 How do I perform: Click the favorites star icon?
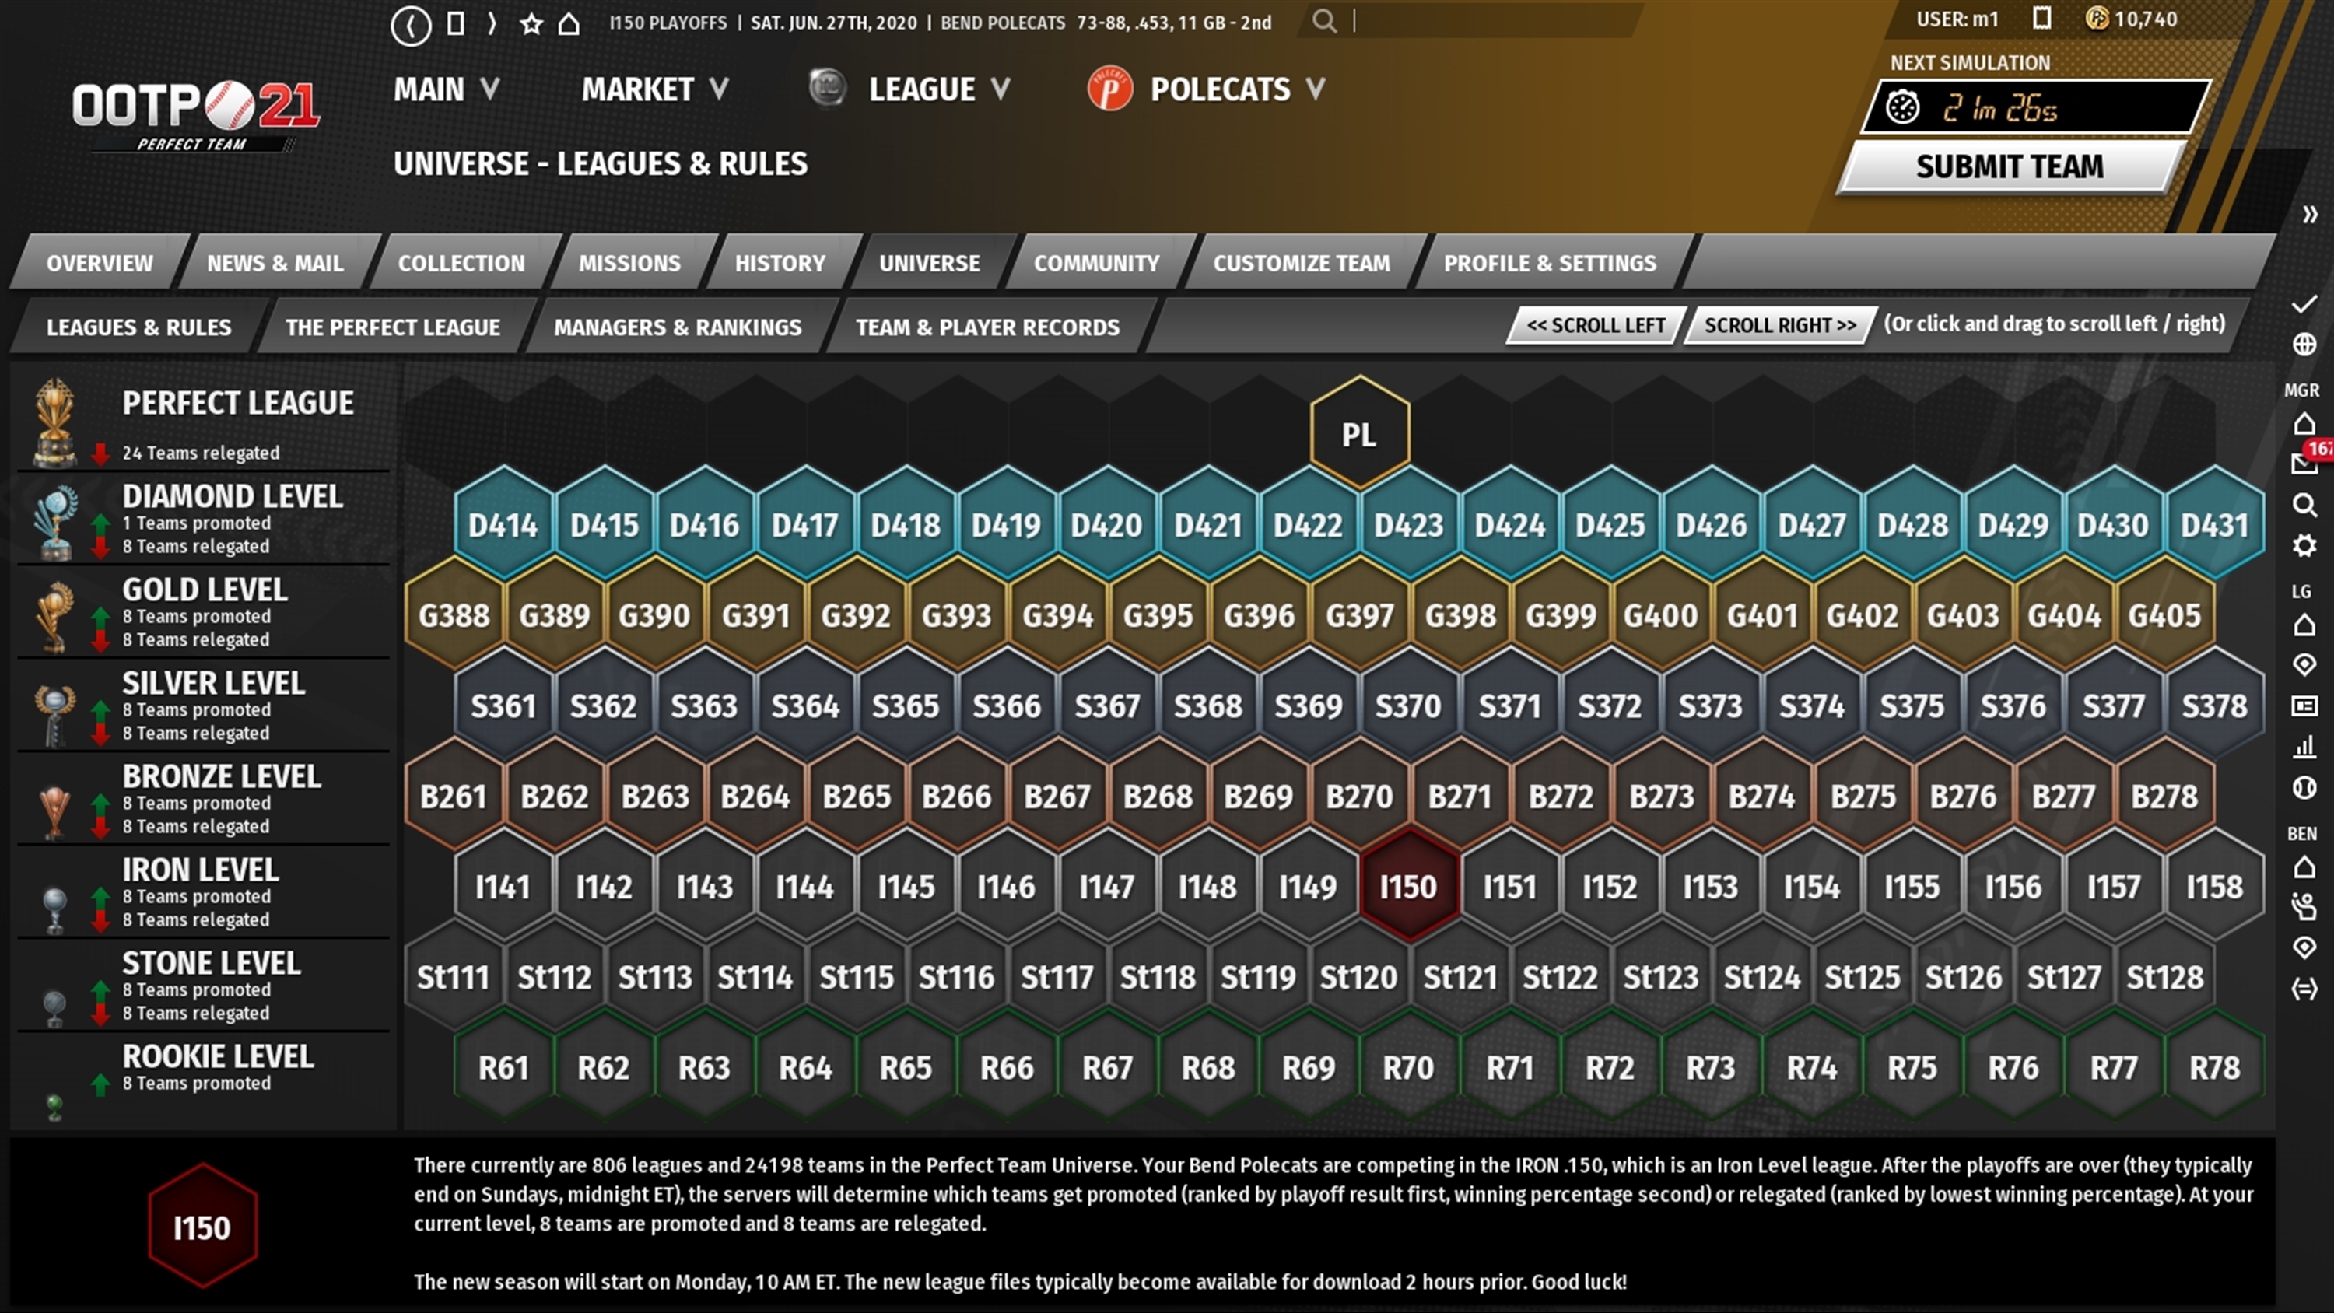point(532,23)
